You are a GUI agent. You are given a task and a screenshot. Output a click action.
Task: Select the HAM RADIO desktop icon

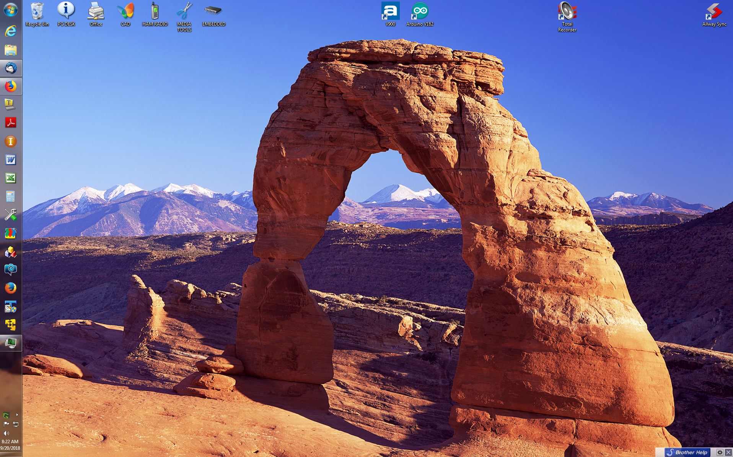click(155, 15)
